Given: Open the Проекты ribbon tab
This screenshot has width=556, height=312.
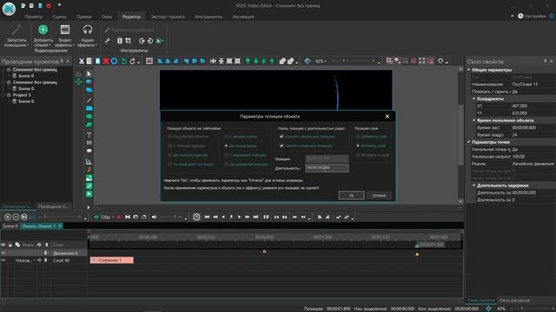Looking at the screenshot, I should pos(34,16).
